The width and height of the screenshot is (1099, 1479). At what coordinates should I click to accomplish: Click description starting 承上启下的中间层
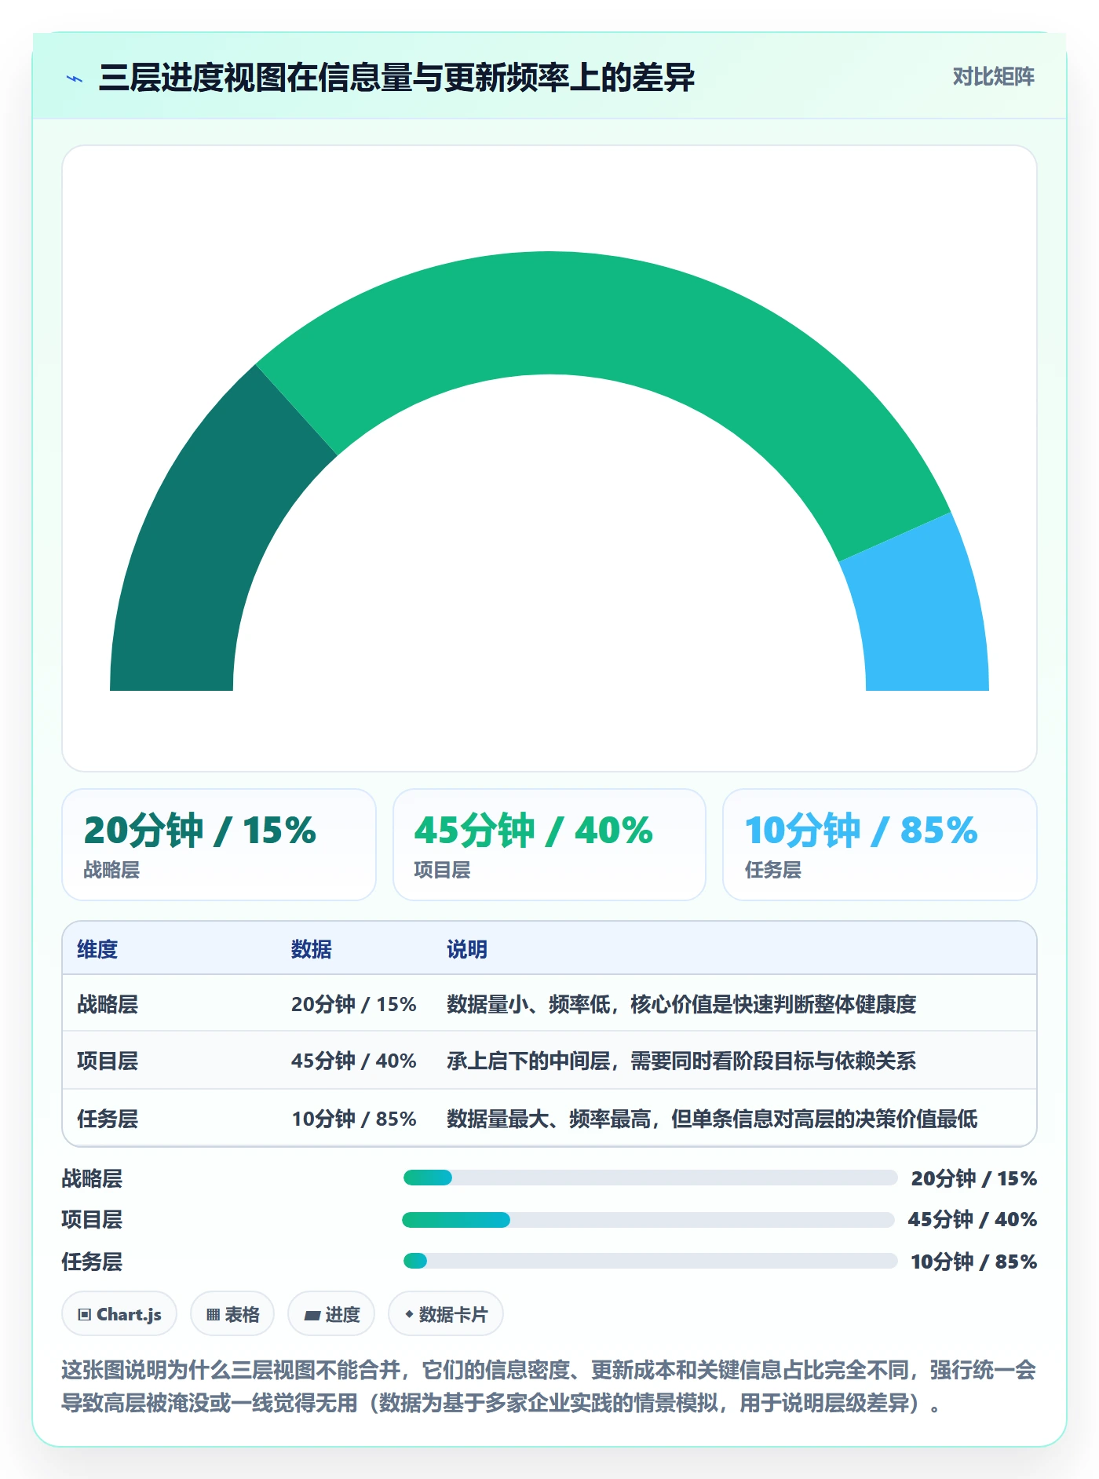pyautogui.click(x=681, y=1061)
